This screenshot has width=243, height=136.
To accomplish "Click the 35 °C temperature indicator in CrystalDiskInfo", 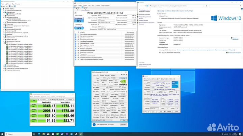I will coord(79,28).
